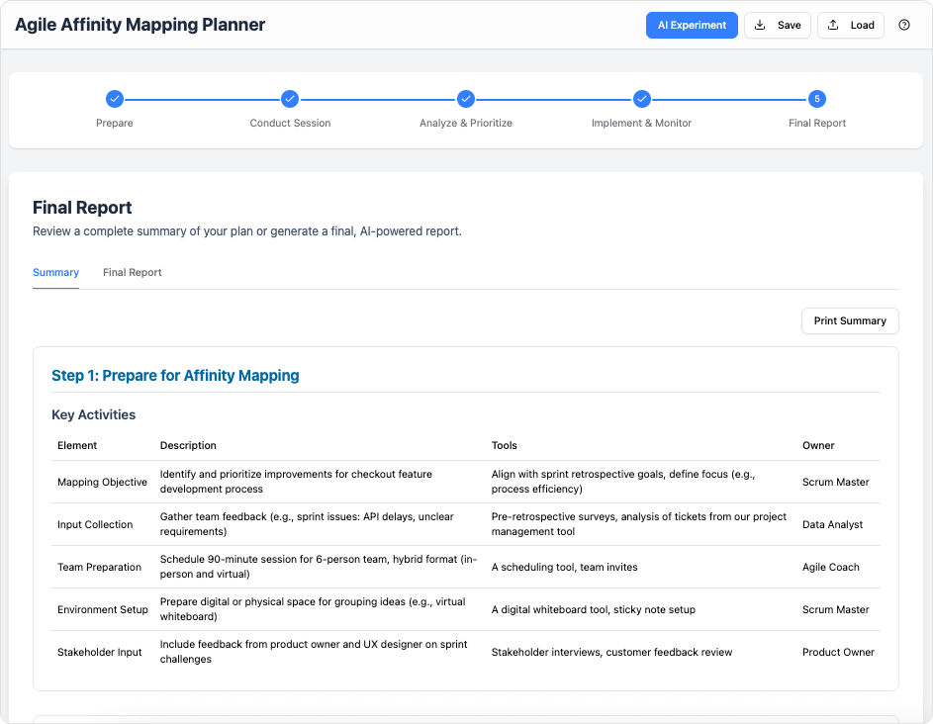Click the Data Analyst owner cell
Viewport: 933px width, 724px height.
[832, 525]
